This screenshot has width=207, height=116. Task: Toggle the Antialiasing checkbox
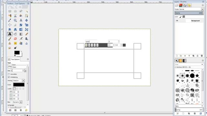click(9, 77)
